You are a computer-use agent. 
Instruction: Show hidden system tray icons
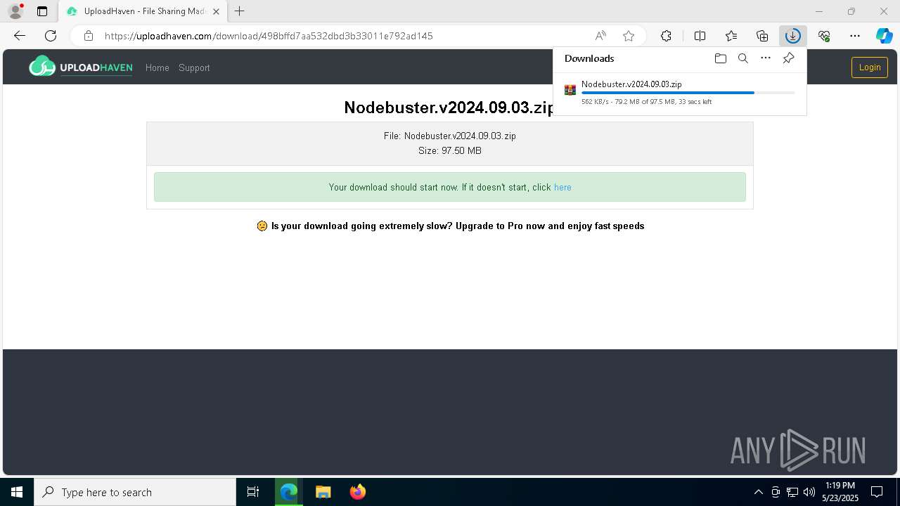(758, 492)
